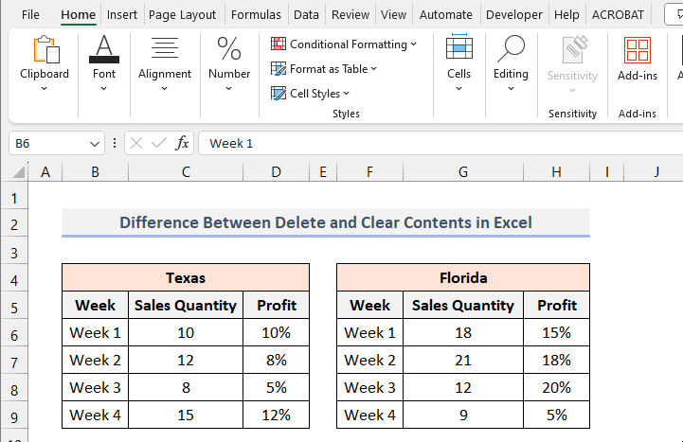The image size is (683, 442).
Task: Select the row 6 header
Action: (14, 333)
